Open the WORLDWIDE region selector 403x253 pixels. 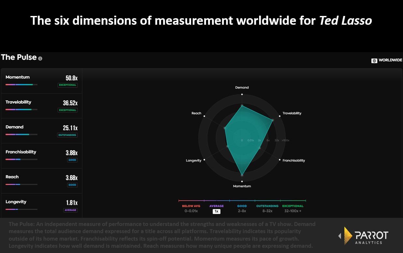(387, 61)
